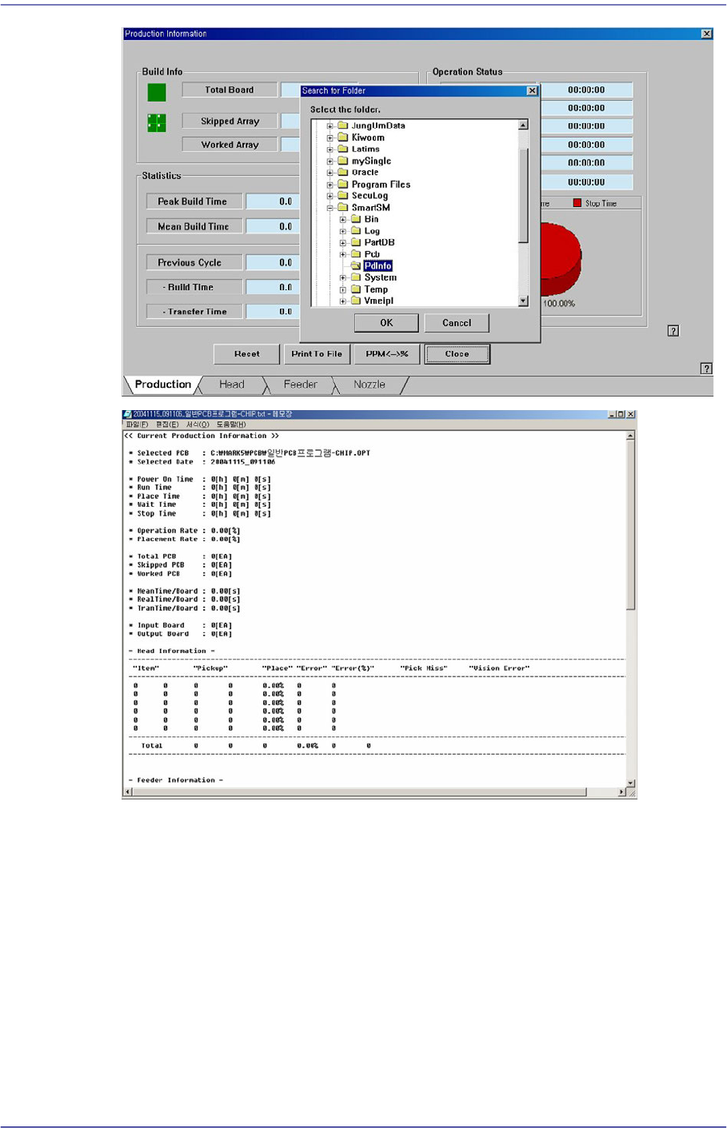Click the Print To File button

click(x=317, y=354)
